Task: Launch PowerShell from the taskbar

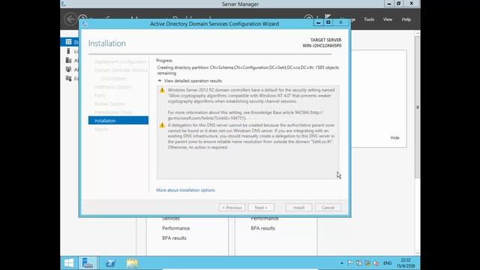Action: pyautogui.click(x=110, y=263)
